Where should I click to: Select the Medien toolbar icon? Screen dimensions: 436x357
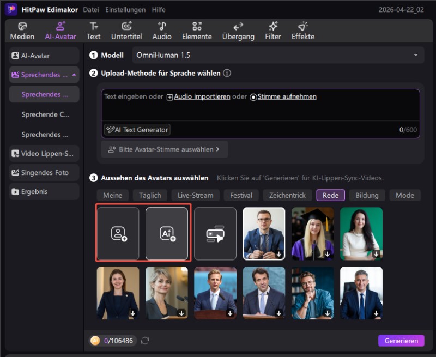click(22, 30)
